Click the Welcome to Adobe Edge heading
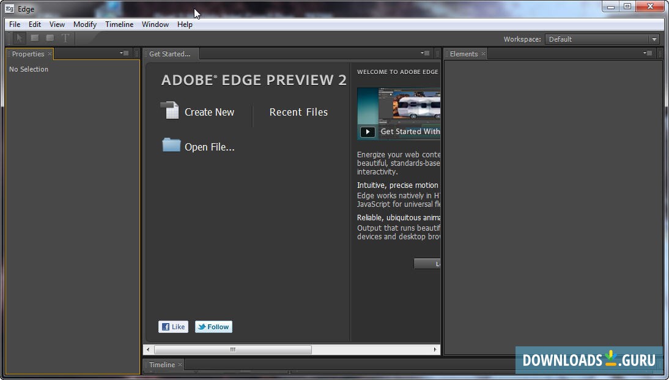Screen dimensions: 669x380 click(x=397, y=72)
